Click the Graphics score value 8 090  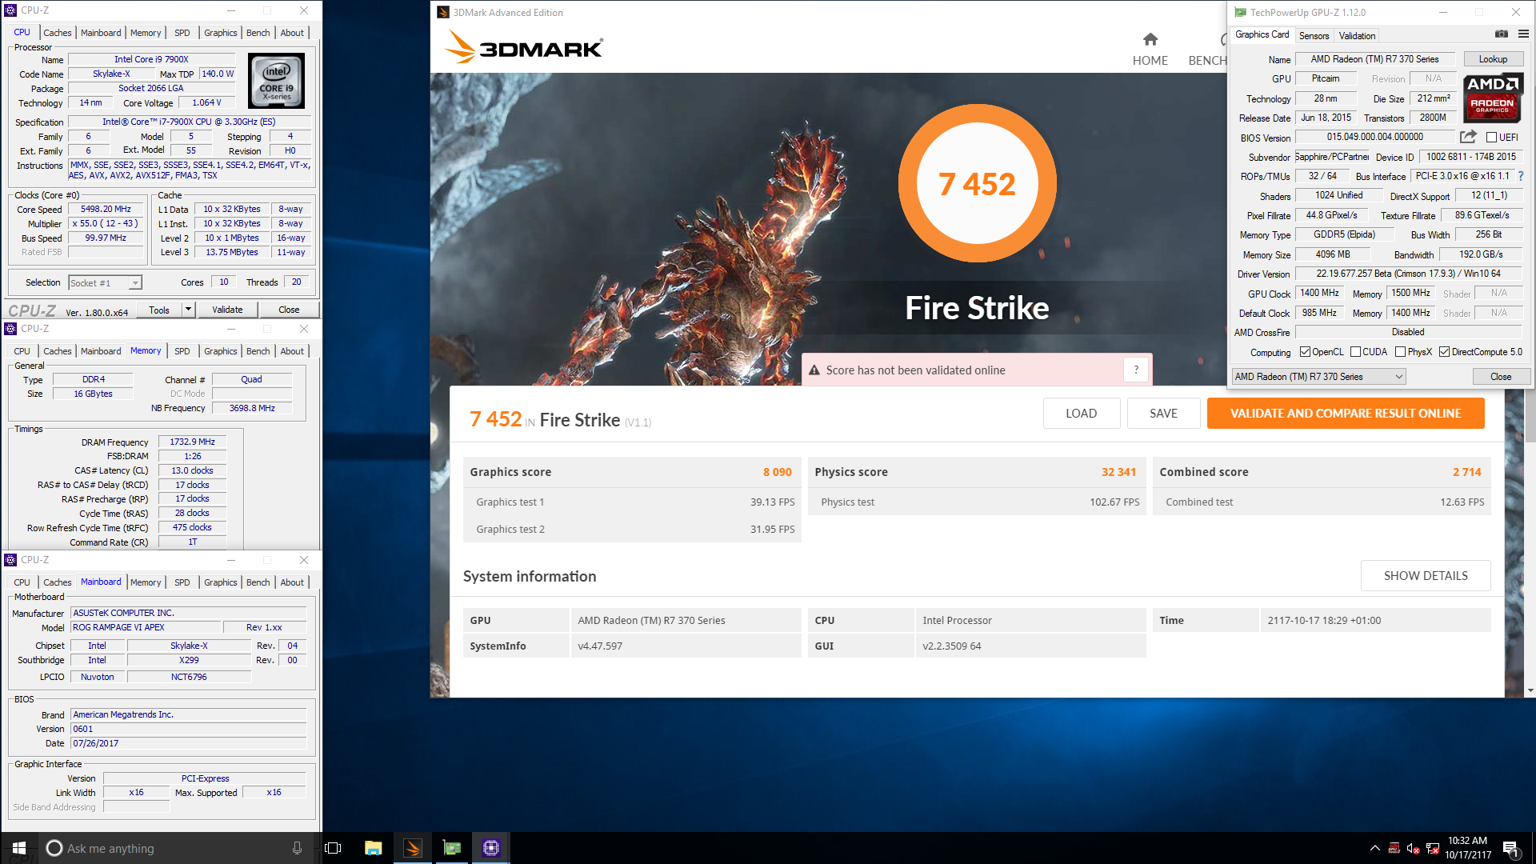coord(777,472)
